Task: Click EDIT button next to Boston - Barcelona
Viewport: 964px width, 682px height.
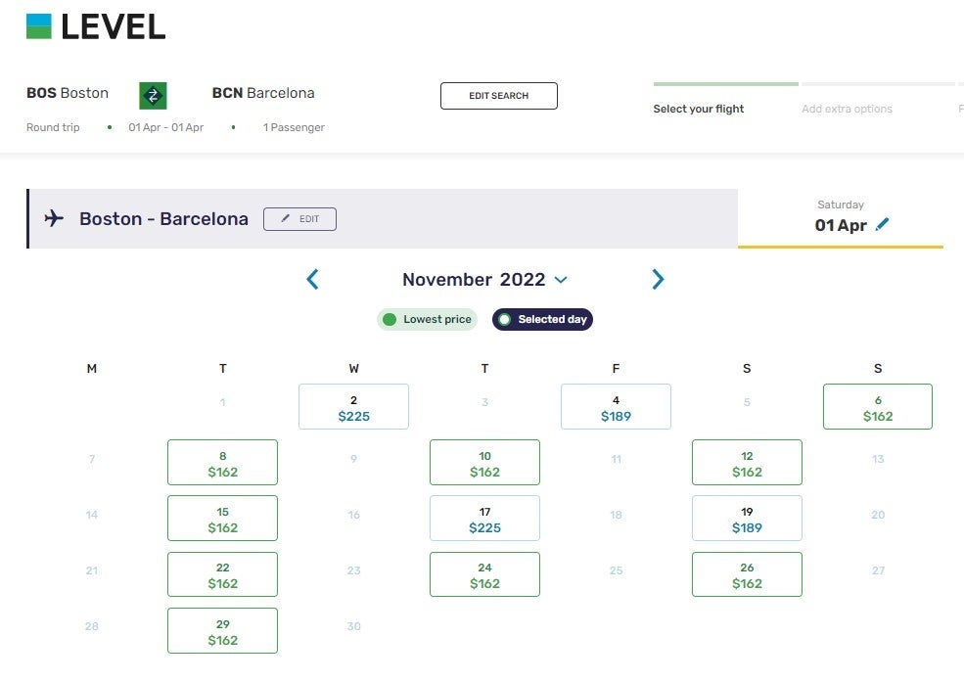Action: 299,219
